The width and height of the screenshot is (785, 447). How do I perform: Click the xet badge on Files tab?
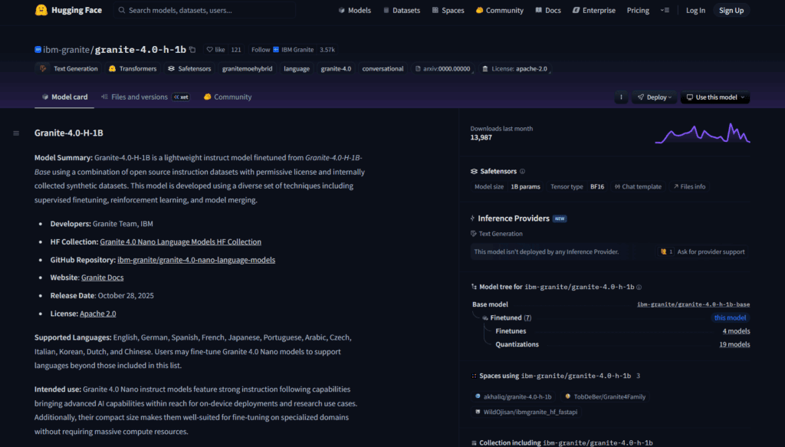pos(181,97)
